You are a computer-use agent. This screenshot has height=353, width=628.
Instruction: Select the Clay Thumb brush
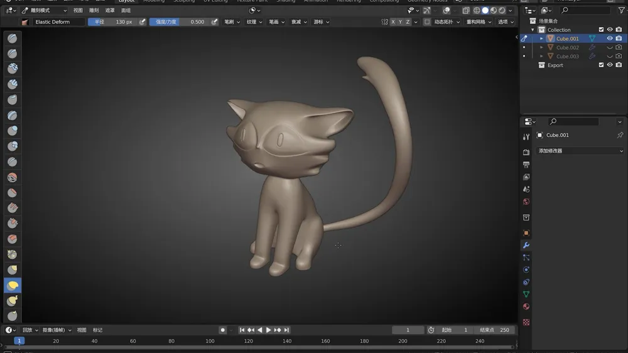tap(13, 99)
